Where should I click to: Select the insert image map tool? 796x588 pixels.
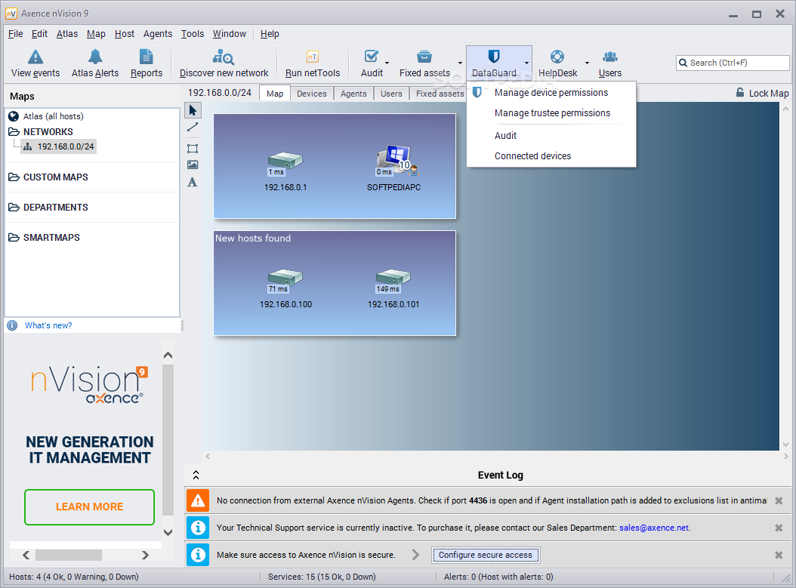point(193,165)
